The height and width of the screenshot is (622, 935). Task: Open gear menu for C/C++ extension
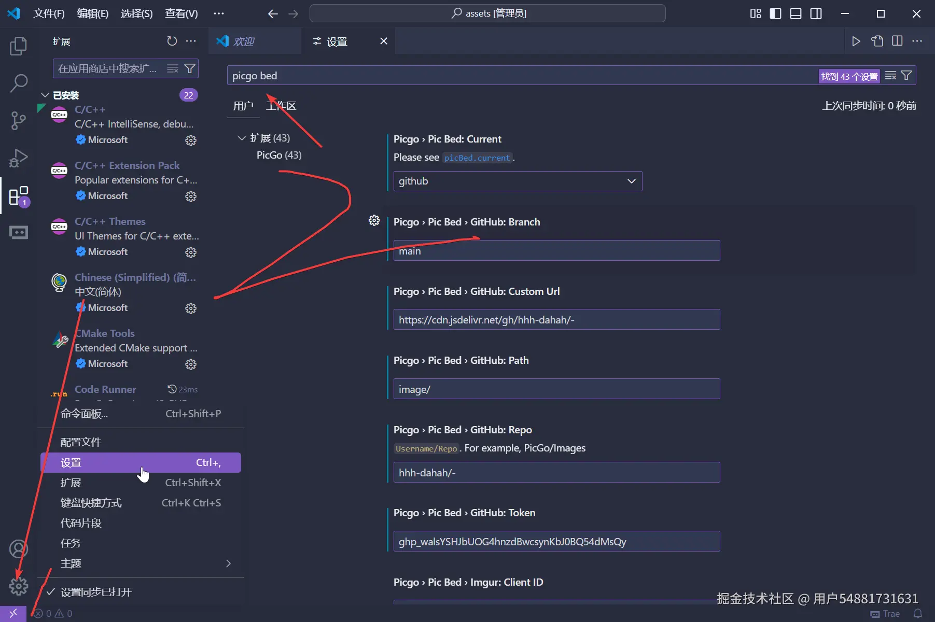click(191, 140)
